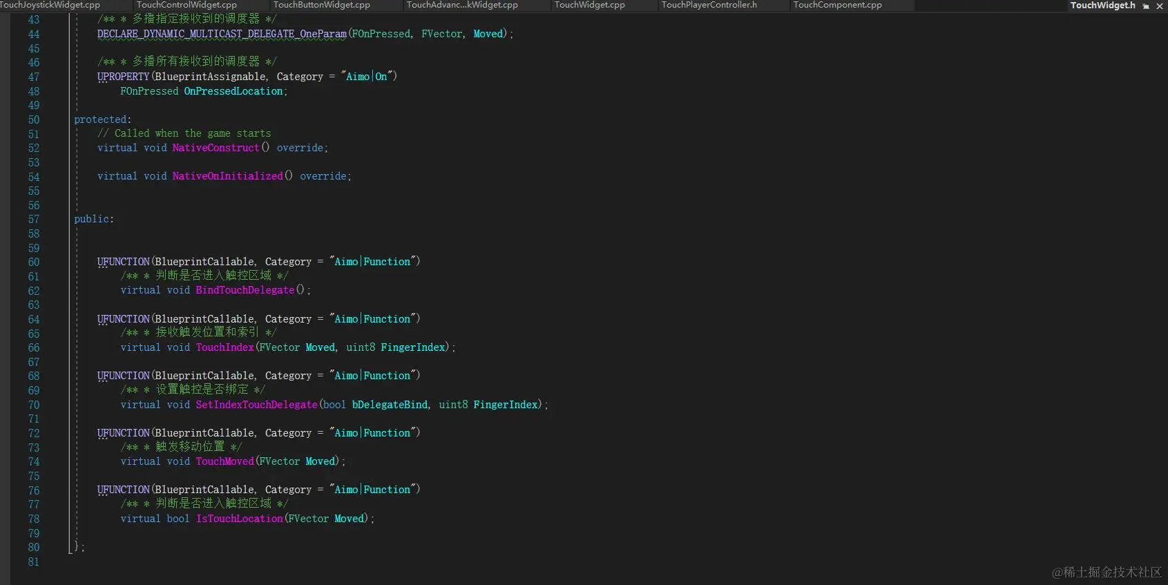Switch to the TouchJoystickWidget.cpp tab
Viewport: 1168px width, 585px height.
[x=50, y=5]
